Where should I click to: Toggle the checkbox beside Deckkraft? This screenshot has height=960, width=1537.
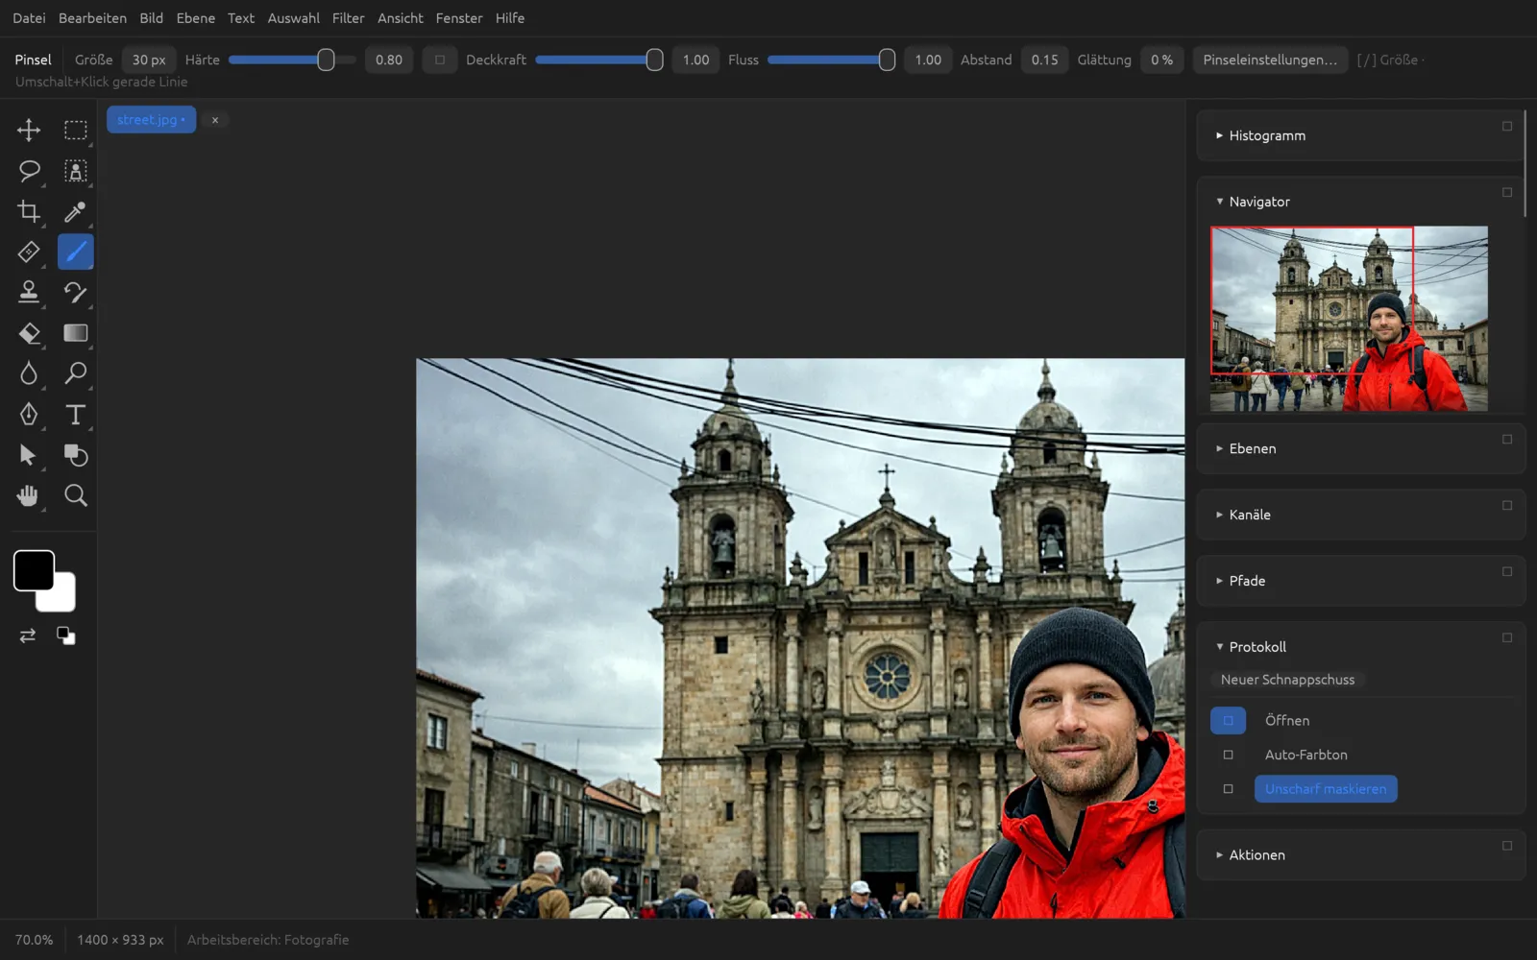pos(440,60)
